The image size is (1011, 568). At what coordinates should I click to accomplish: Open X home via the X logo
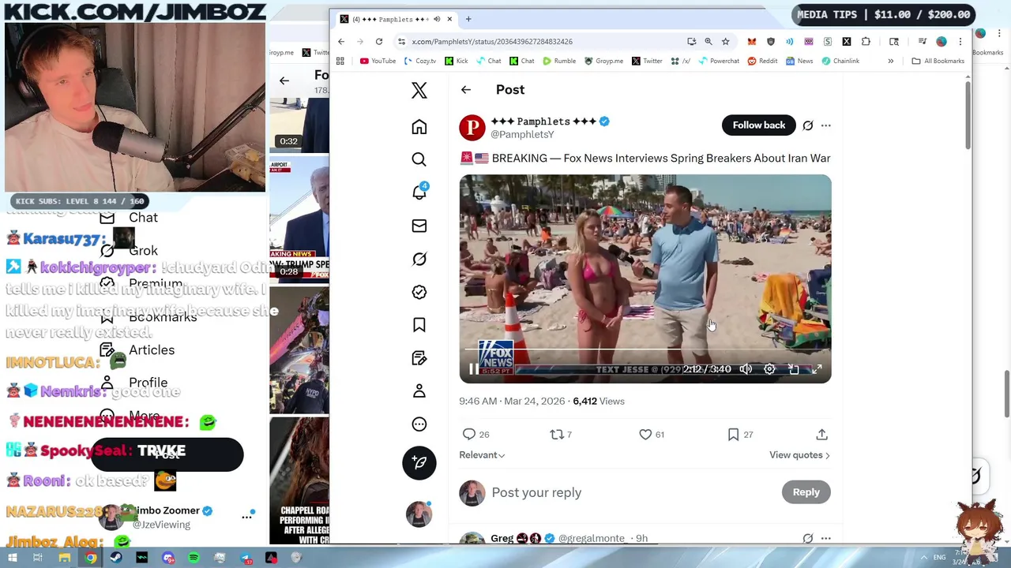419,91
